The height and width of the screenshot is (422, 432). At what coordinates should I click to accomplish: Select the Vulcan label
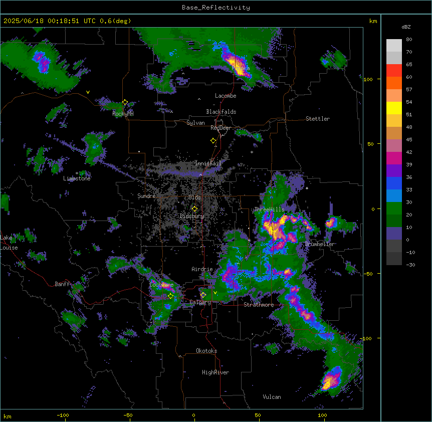point(272,397)
